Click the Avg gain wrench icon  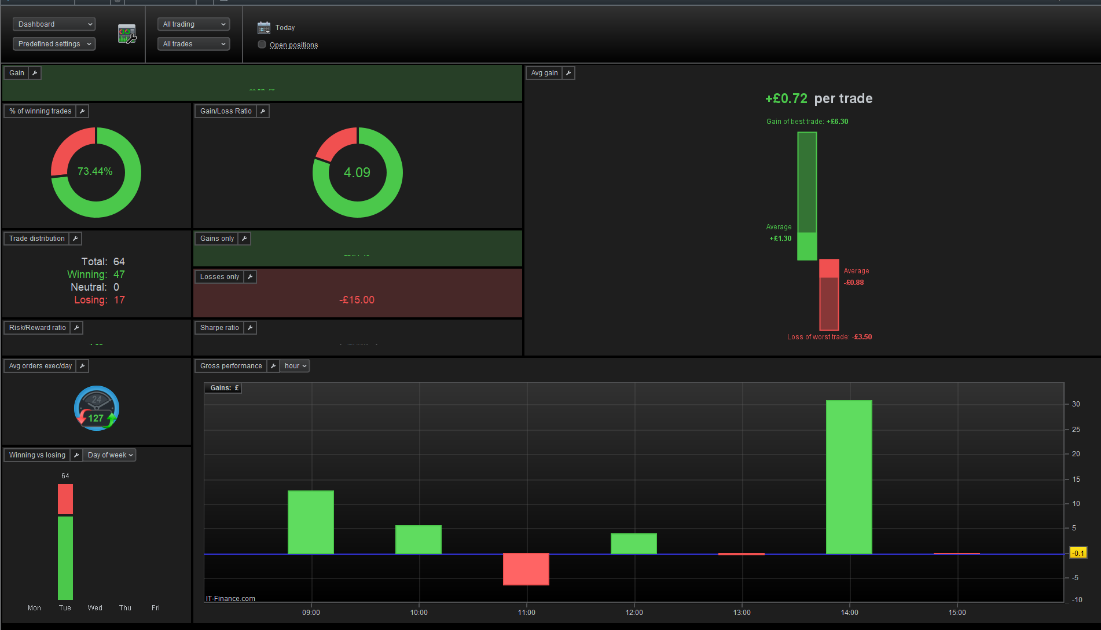(x=568, y=73)
